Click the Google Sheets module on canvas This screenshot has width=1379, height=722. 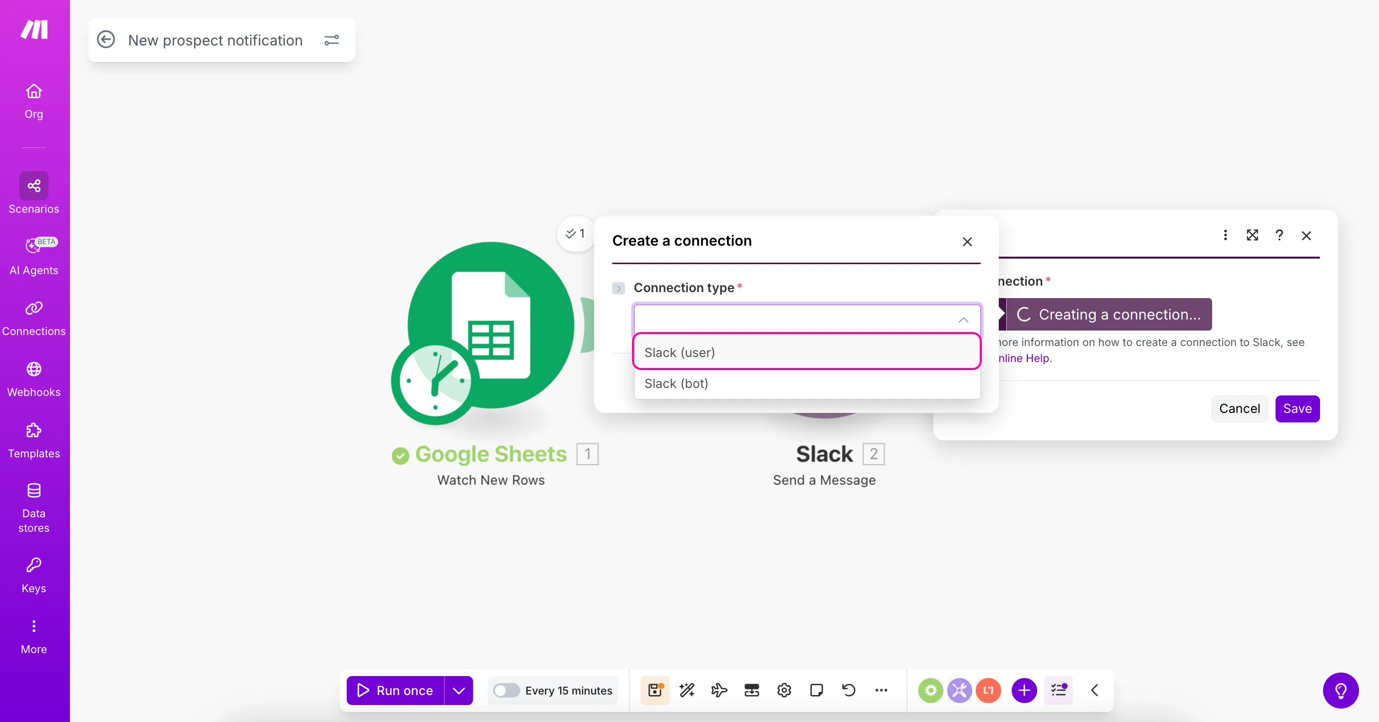491,325
